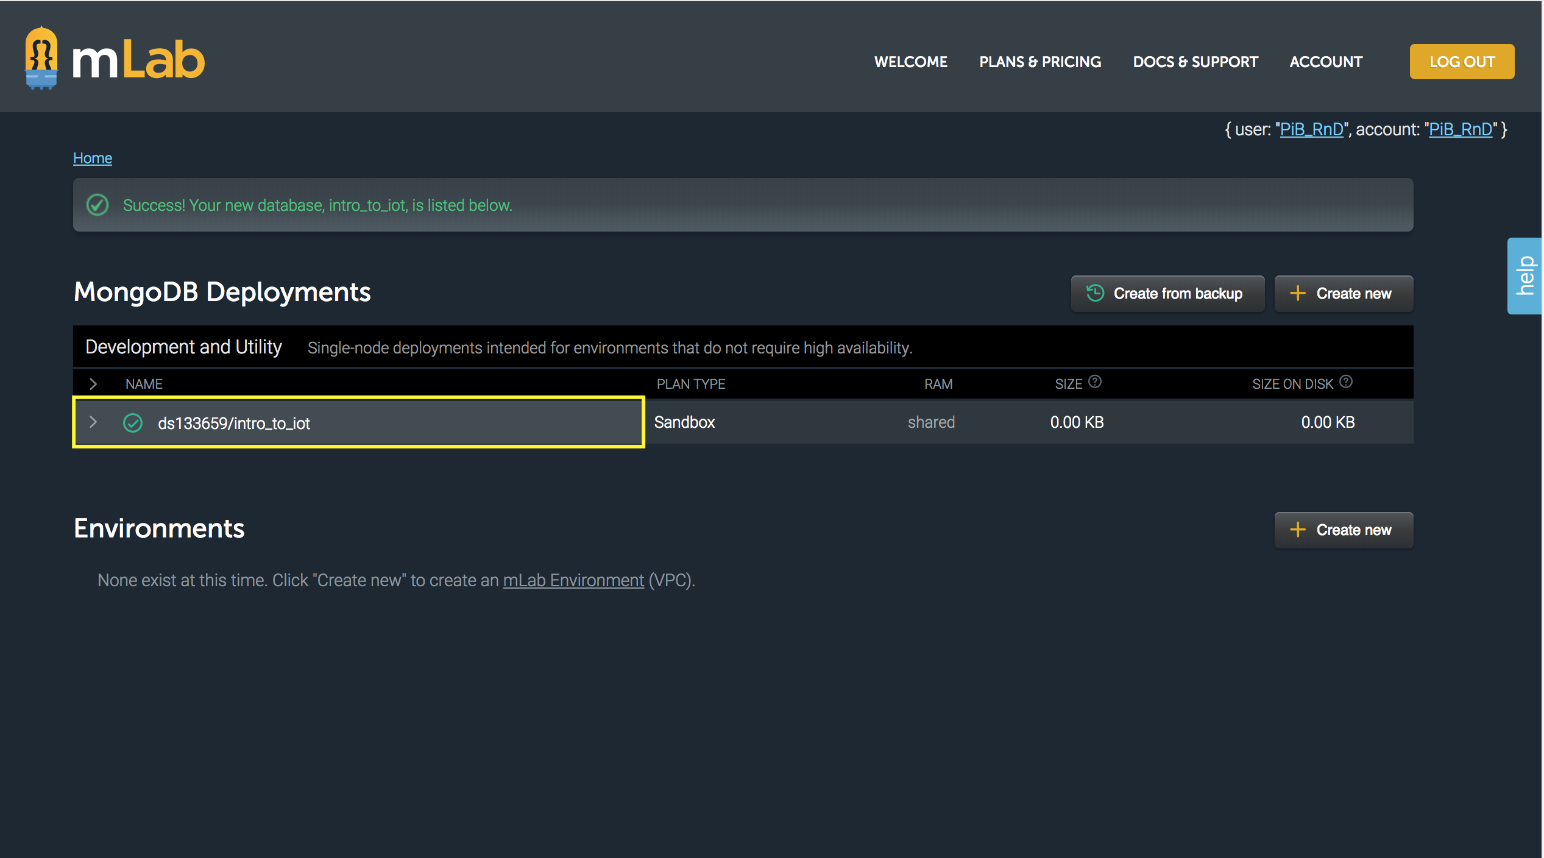Click the green success checkmark icon
Image resolution: width=1544 pixels, height=858 pixels.
tap(97, 205)
